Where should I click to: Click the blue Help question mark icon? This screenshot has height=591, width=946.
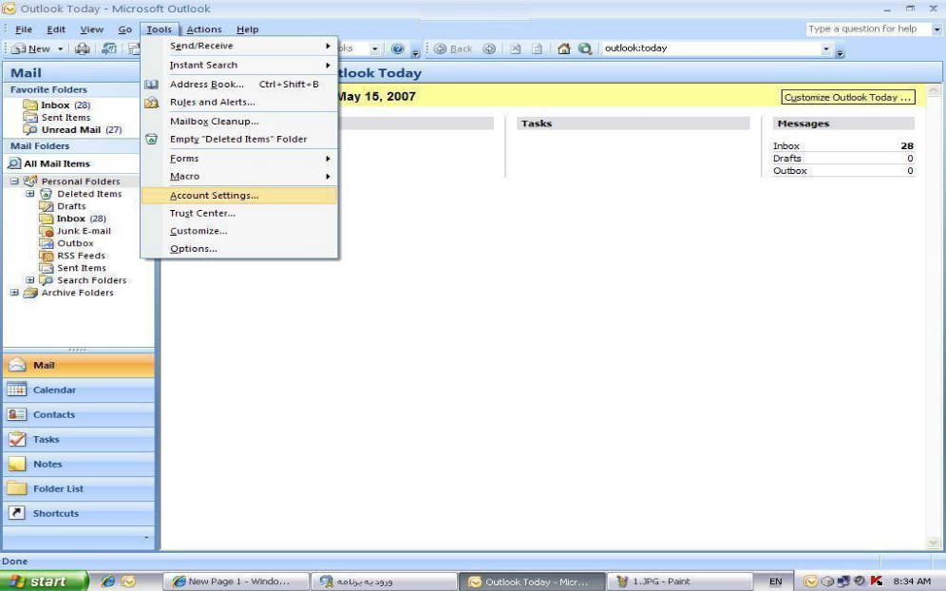[x=398, y=48]
